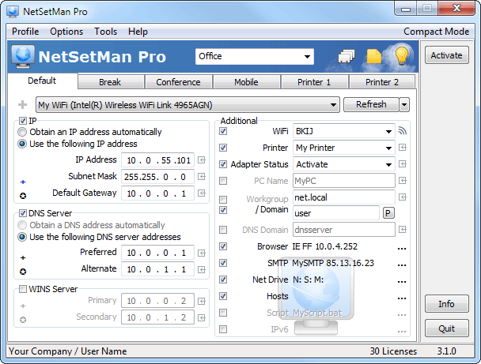Open Net Drive settings via the ellipsis
The height and width of the screenshot is (364, 481).
[402, 281]
